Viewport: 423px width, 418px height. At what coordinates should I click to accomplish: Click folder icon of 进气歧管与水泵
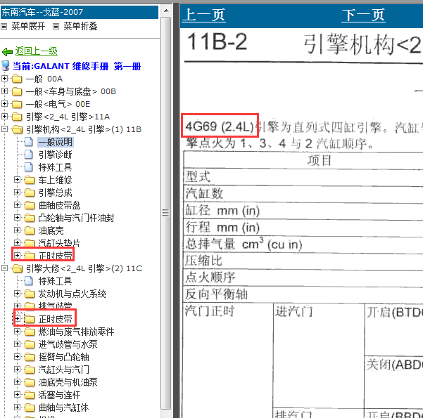[30, 344]
